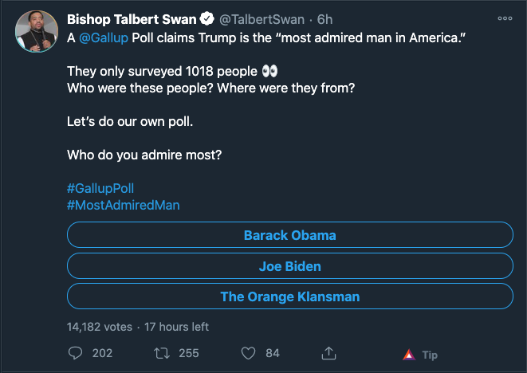Open the reply speech-bubble icon
527x373 pixels.
pos(75,353)
